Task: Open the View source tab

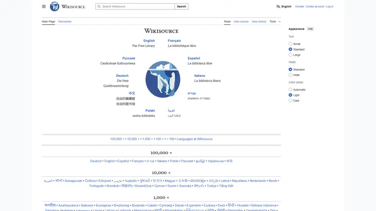Action: point(241,22)
